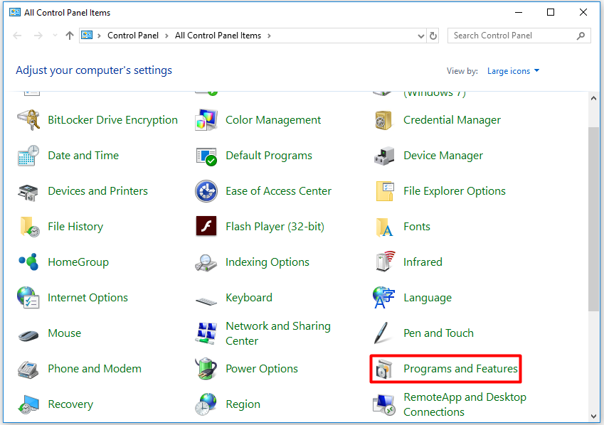Click the Language globe icon
Image resolution: width=604 pixels, height=425 pixels.
coord(383,298)
